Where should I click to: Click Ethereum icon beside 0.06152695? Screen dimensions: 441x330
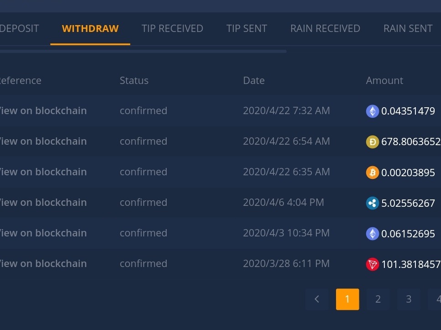coord(373,234)
